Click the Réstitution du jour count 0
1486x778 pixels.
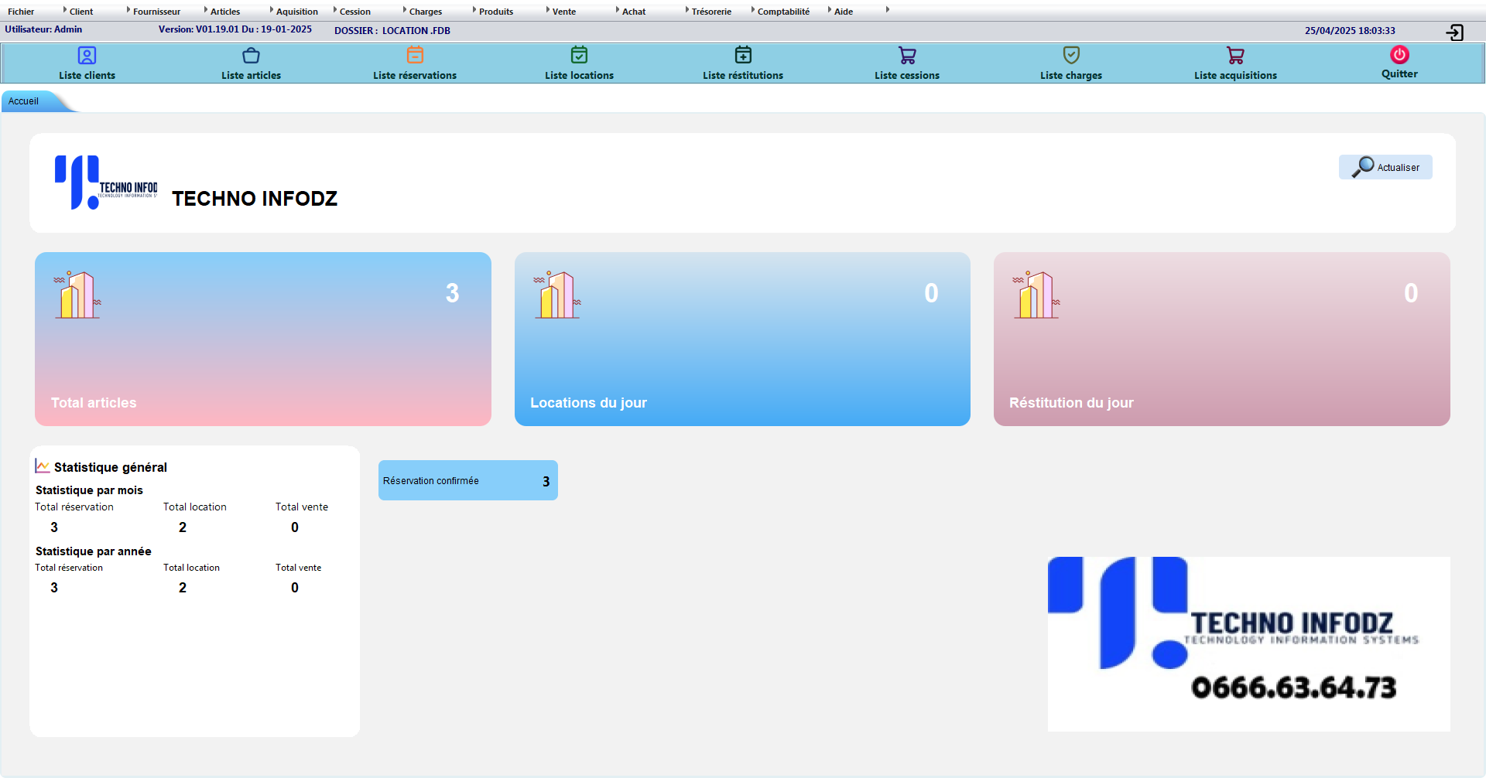click(x=1411, y=293)
